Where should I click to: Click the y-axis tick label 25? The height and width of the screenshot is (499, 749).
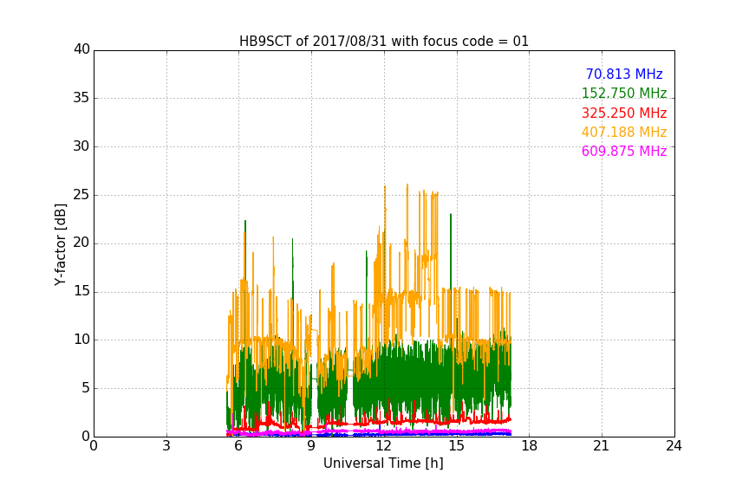[x=81, y=195]
